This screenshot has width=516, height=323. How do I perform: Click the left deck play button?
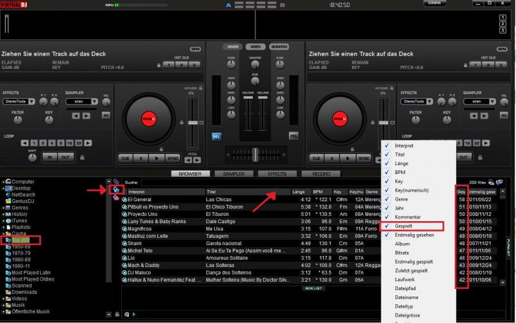[155, 158]
